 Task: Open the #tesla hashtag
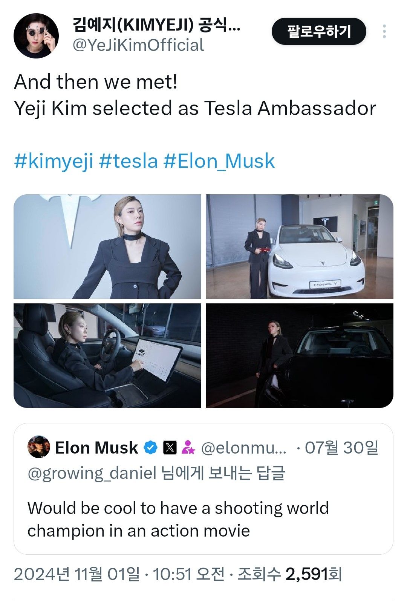pos(128,161)
